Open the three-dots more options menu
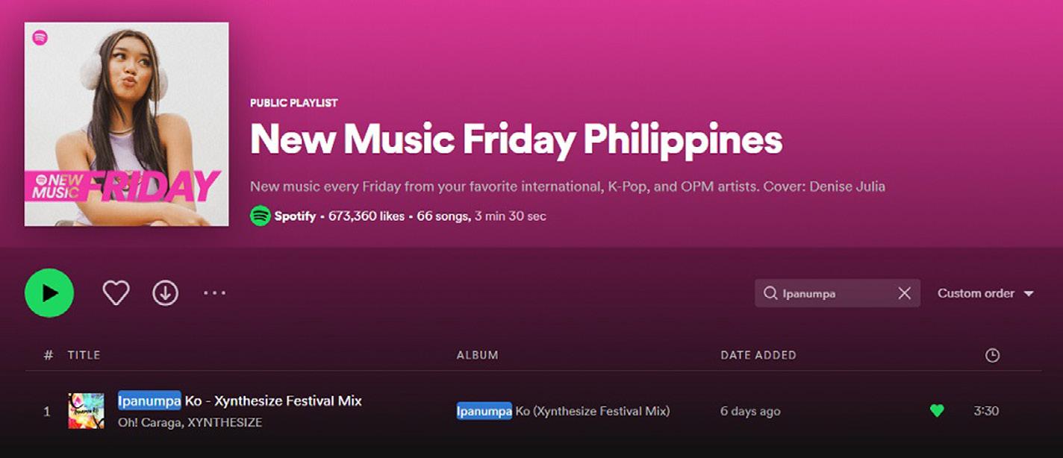The image size is (1063, 458). (214, 293)
